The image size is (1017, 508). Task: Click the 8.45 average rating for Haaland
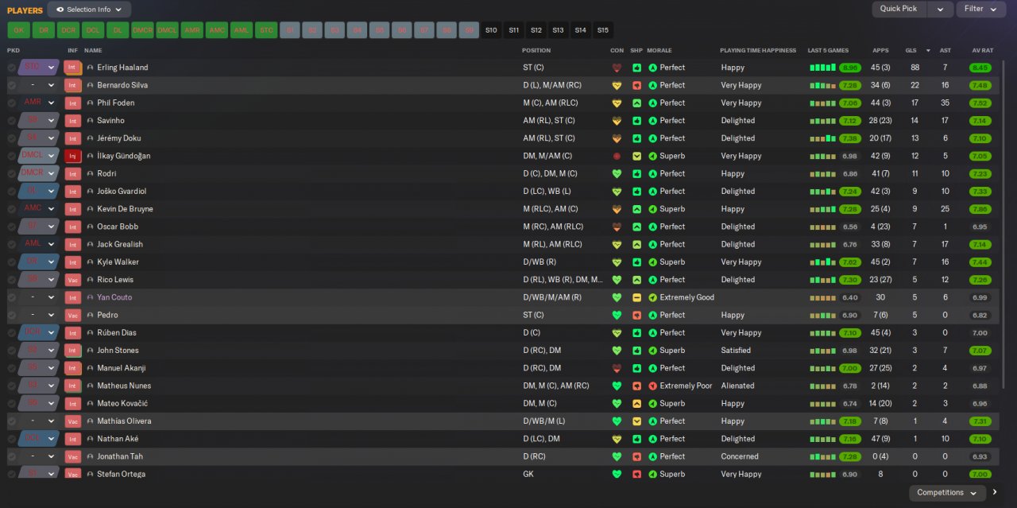pos(980,68)
